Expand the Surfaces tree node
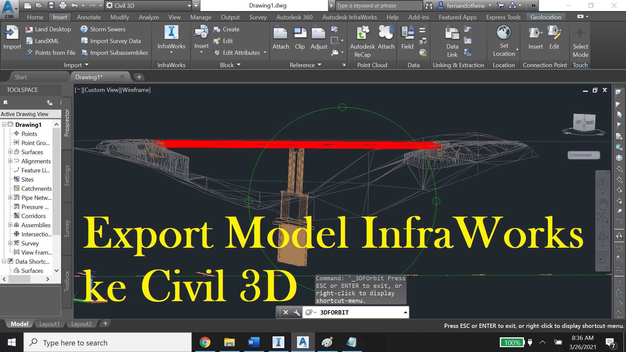Image resolution: width=626 pixels, height=352 pixels. coord(10,152)
